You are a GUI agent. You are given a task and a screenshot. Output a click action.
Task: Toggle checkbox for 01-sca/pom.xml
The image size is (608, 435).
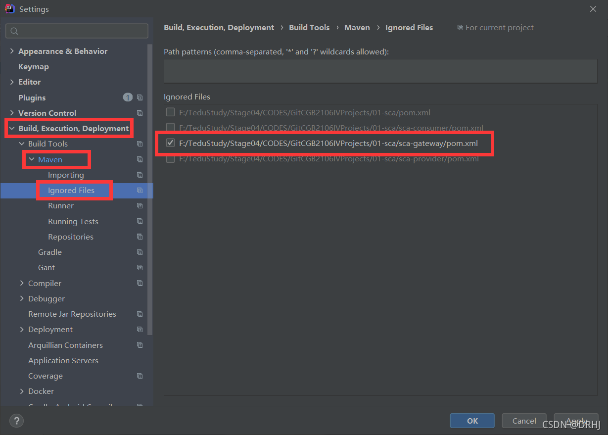click(x=171, y=112)
